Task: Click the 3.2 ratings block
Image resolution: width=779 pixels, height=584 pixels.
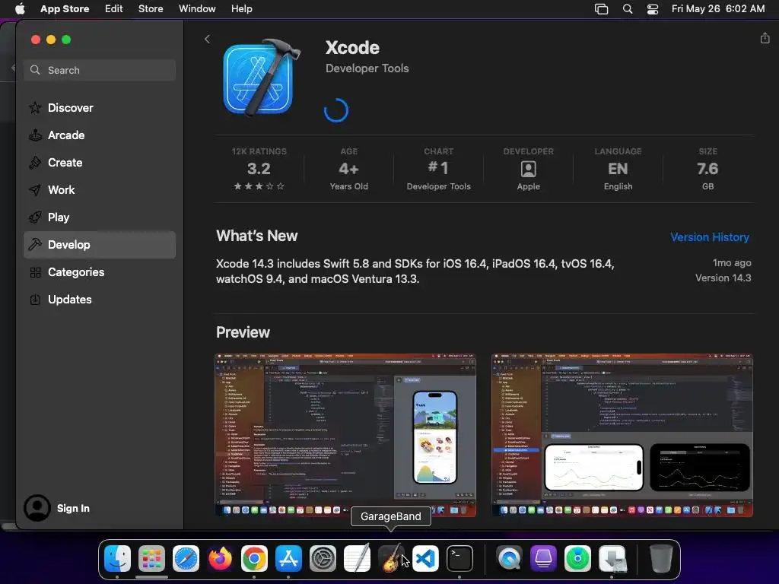Action: pos(259,169)
